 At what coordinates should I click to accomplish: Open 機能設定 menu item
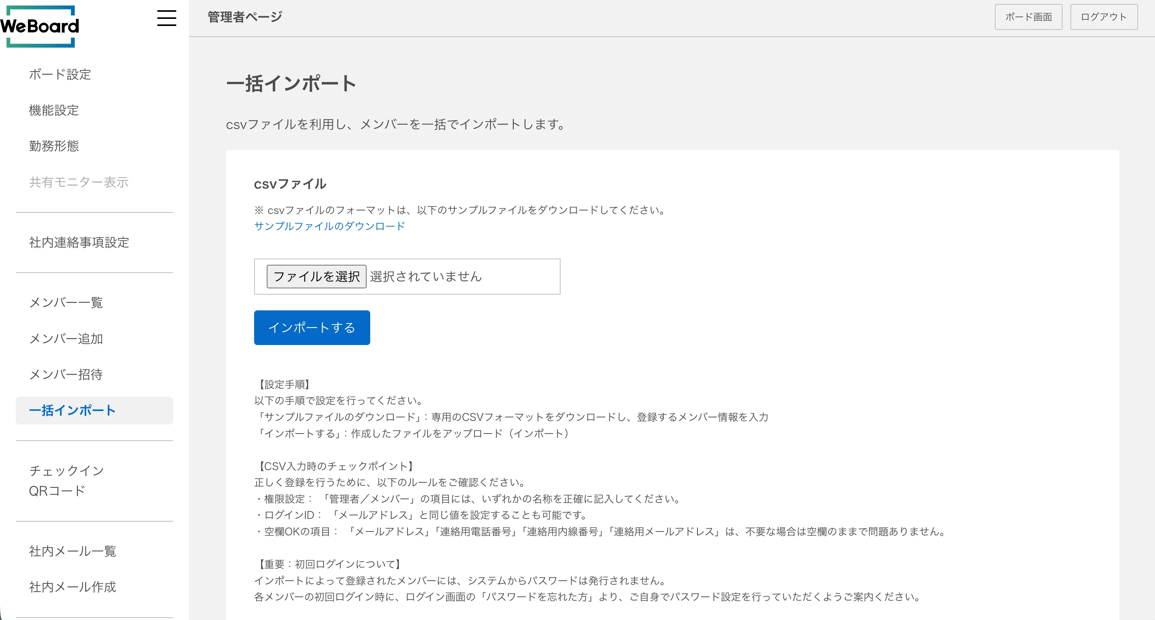[54, 110]
